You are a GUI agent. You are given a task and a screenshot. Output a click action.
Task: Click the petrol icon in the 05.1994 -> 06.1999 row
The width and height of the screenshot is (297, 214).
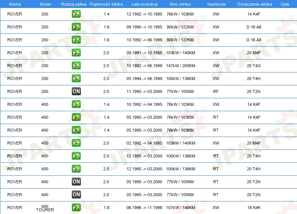(76, 78)
